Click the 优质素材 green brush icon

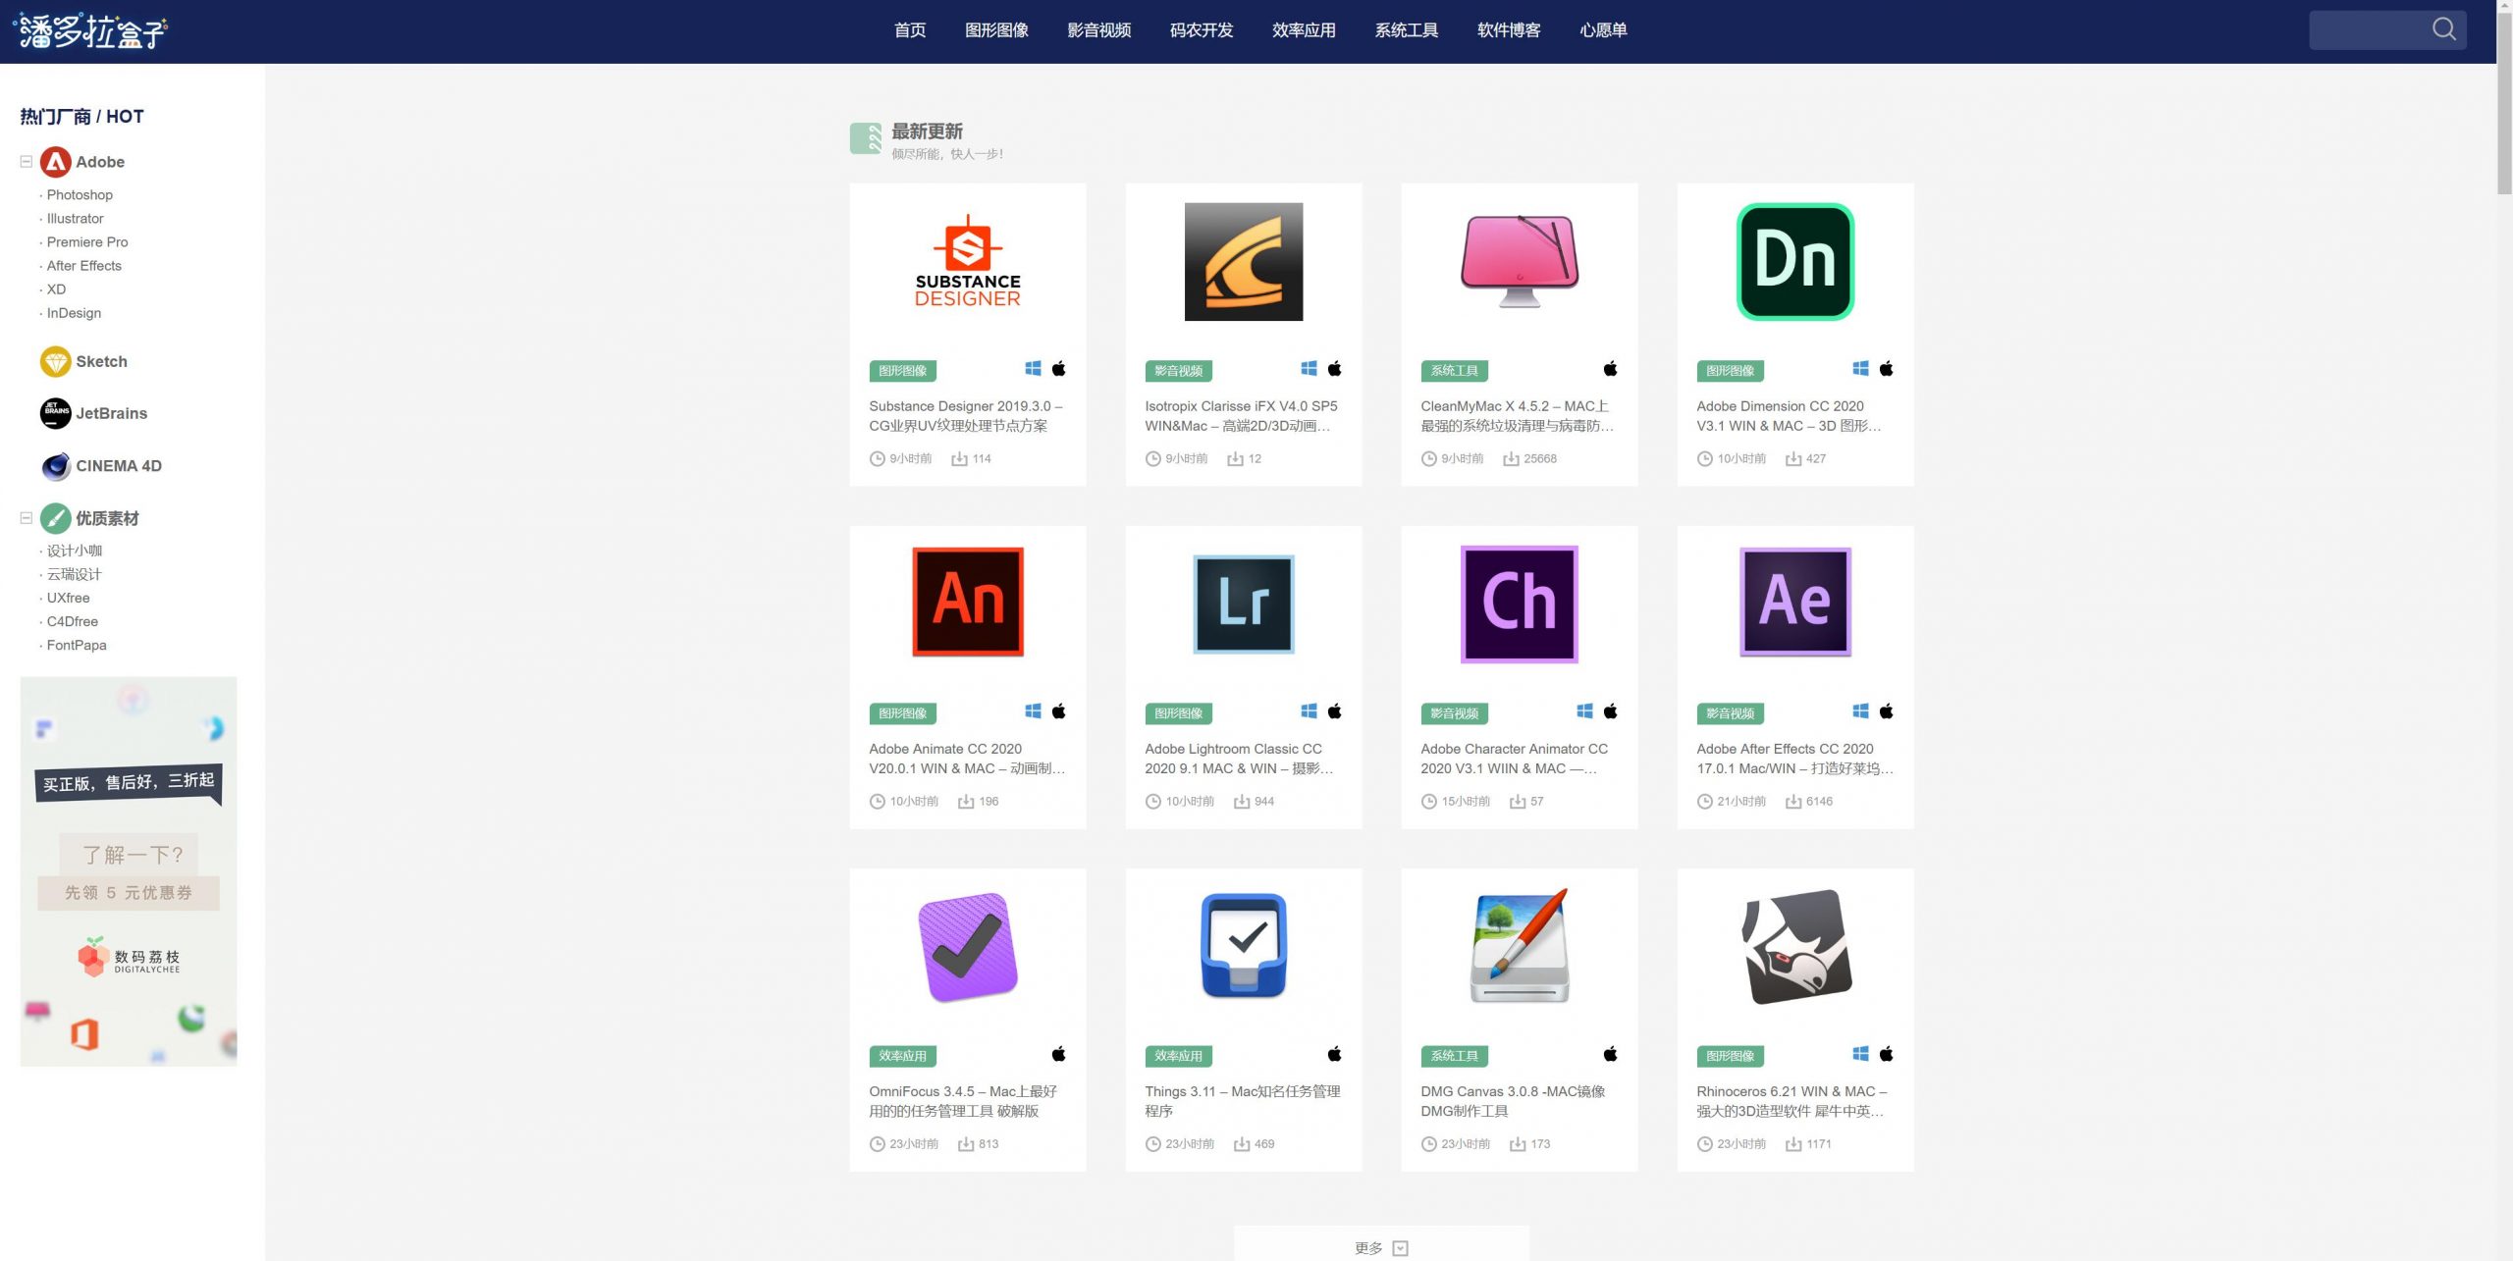[x=55, y=518]
